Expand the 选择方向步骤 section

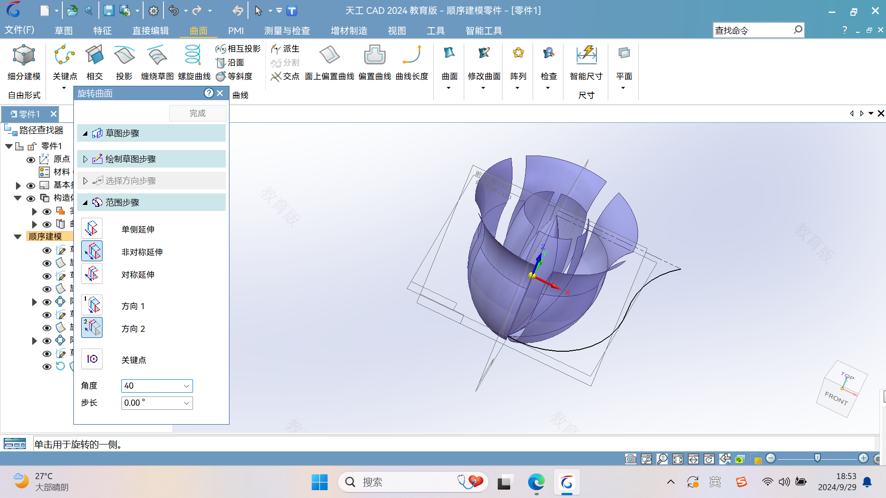coord(85,181)
